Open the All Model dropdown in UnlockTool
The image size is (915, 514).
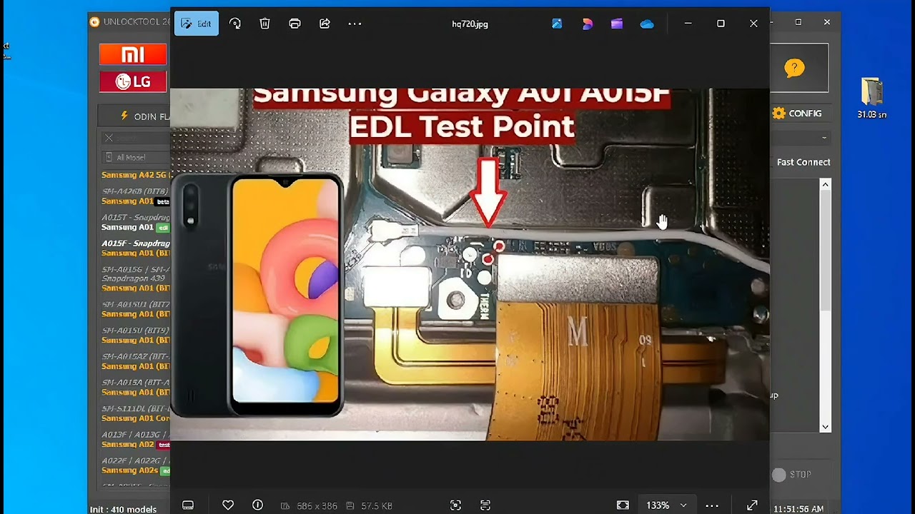(136, 157)
